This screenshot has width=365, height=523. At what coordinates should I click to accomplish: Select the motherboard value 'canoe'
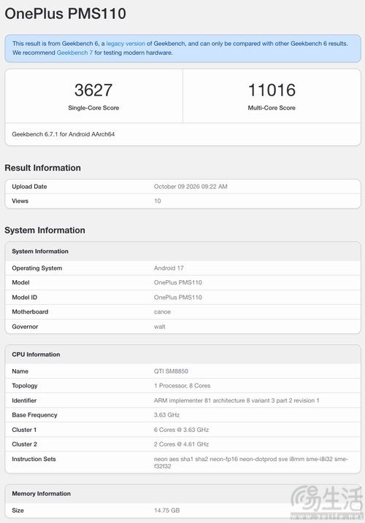coord(162,311)
